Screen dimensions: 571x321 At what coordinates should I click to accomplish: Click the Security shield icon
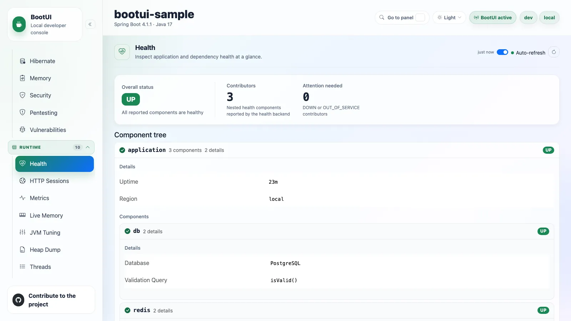click(22, 95)
